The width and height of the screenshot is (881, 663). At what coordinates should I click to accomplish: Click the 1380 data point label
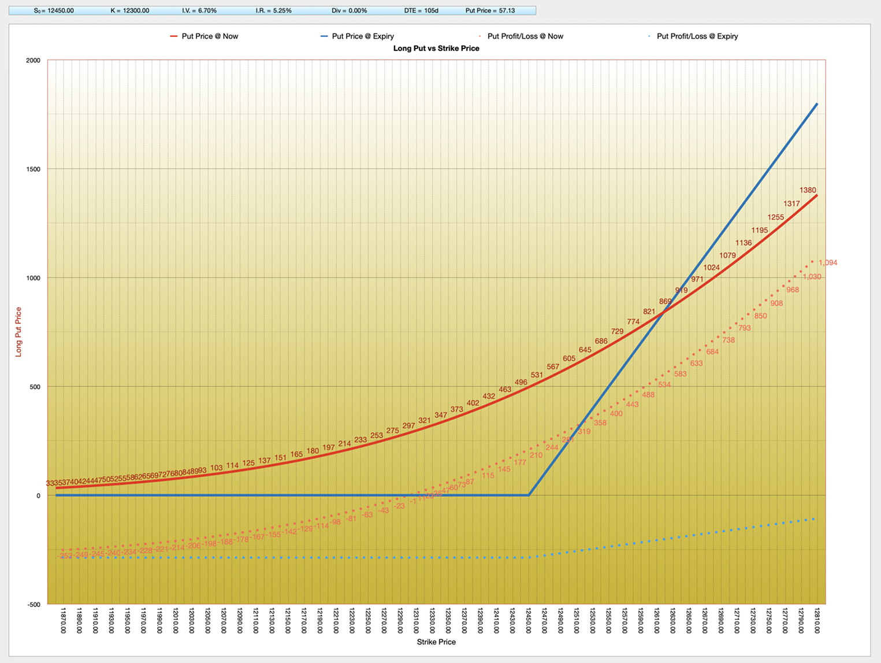[806, 190]
